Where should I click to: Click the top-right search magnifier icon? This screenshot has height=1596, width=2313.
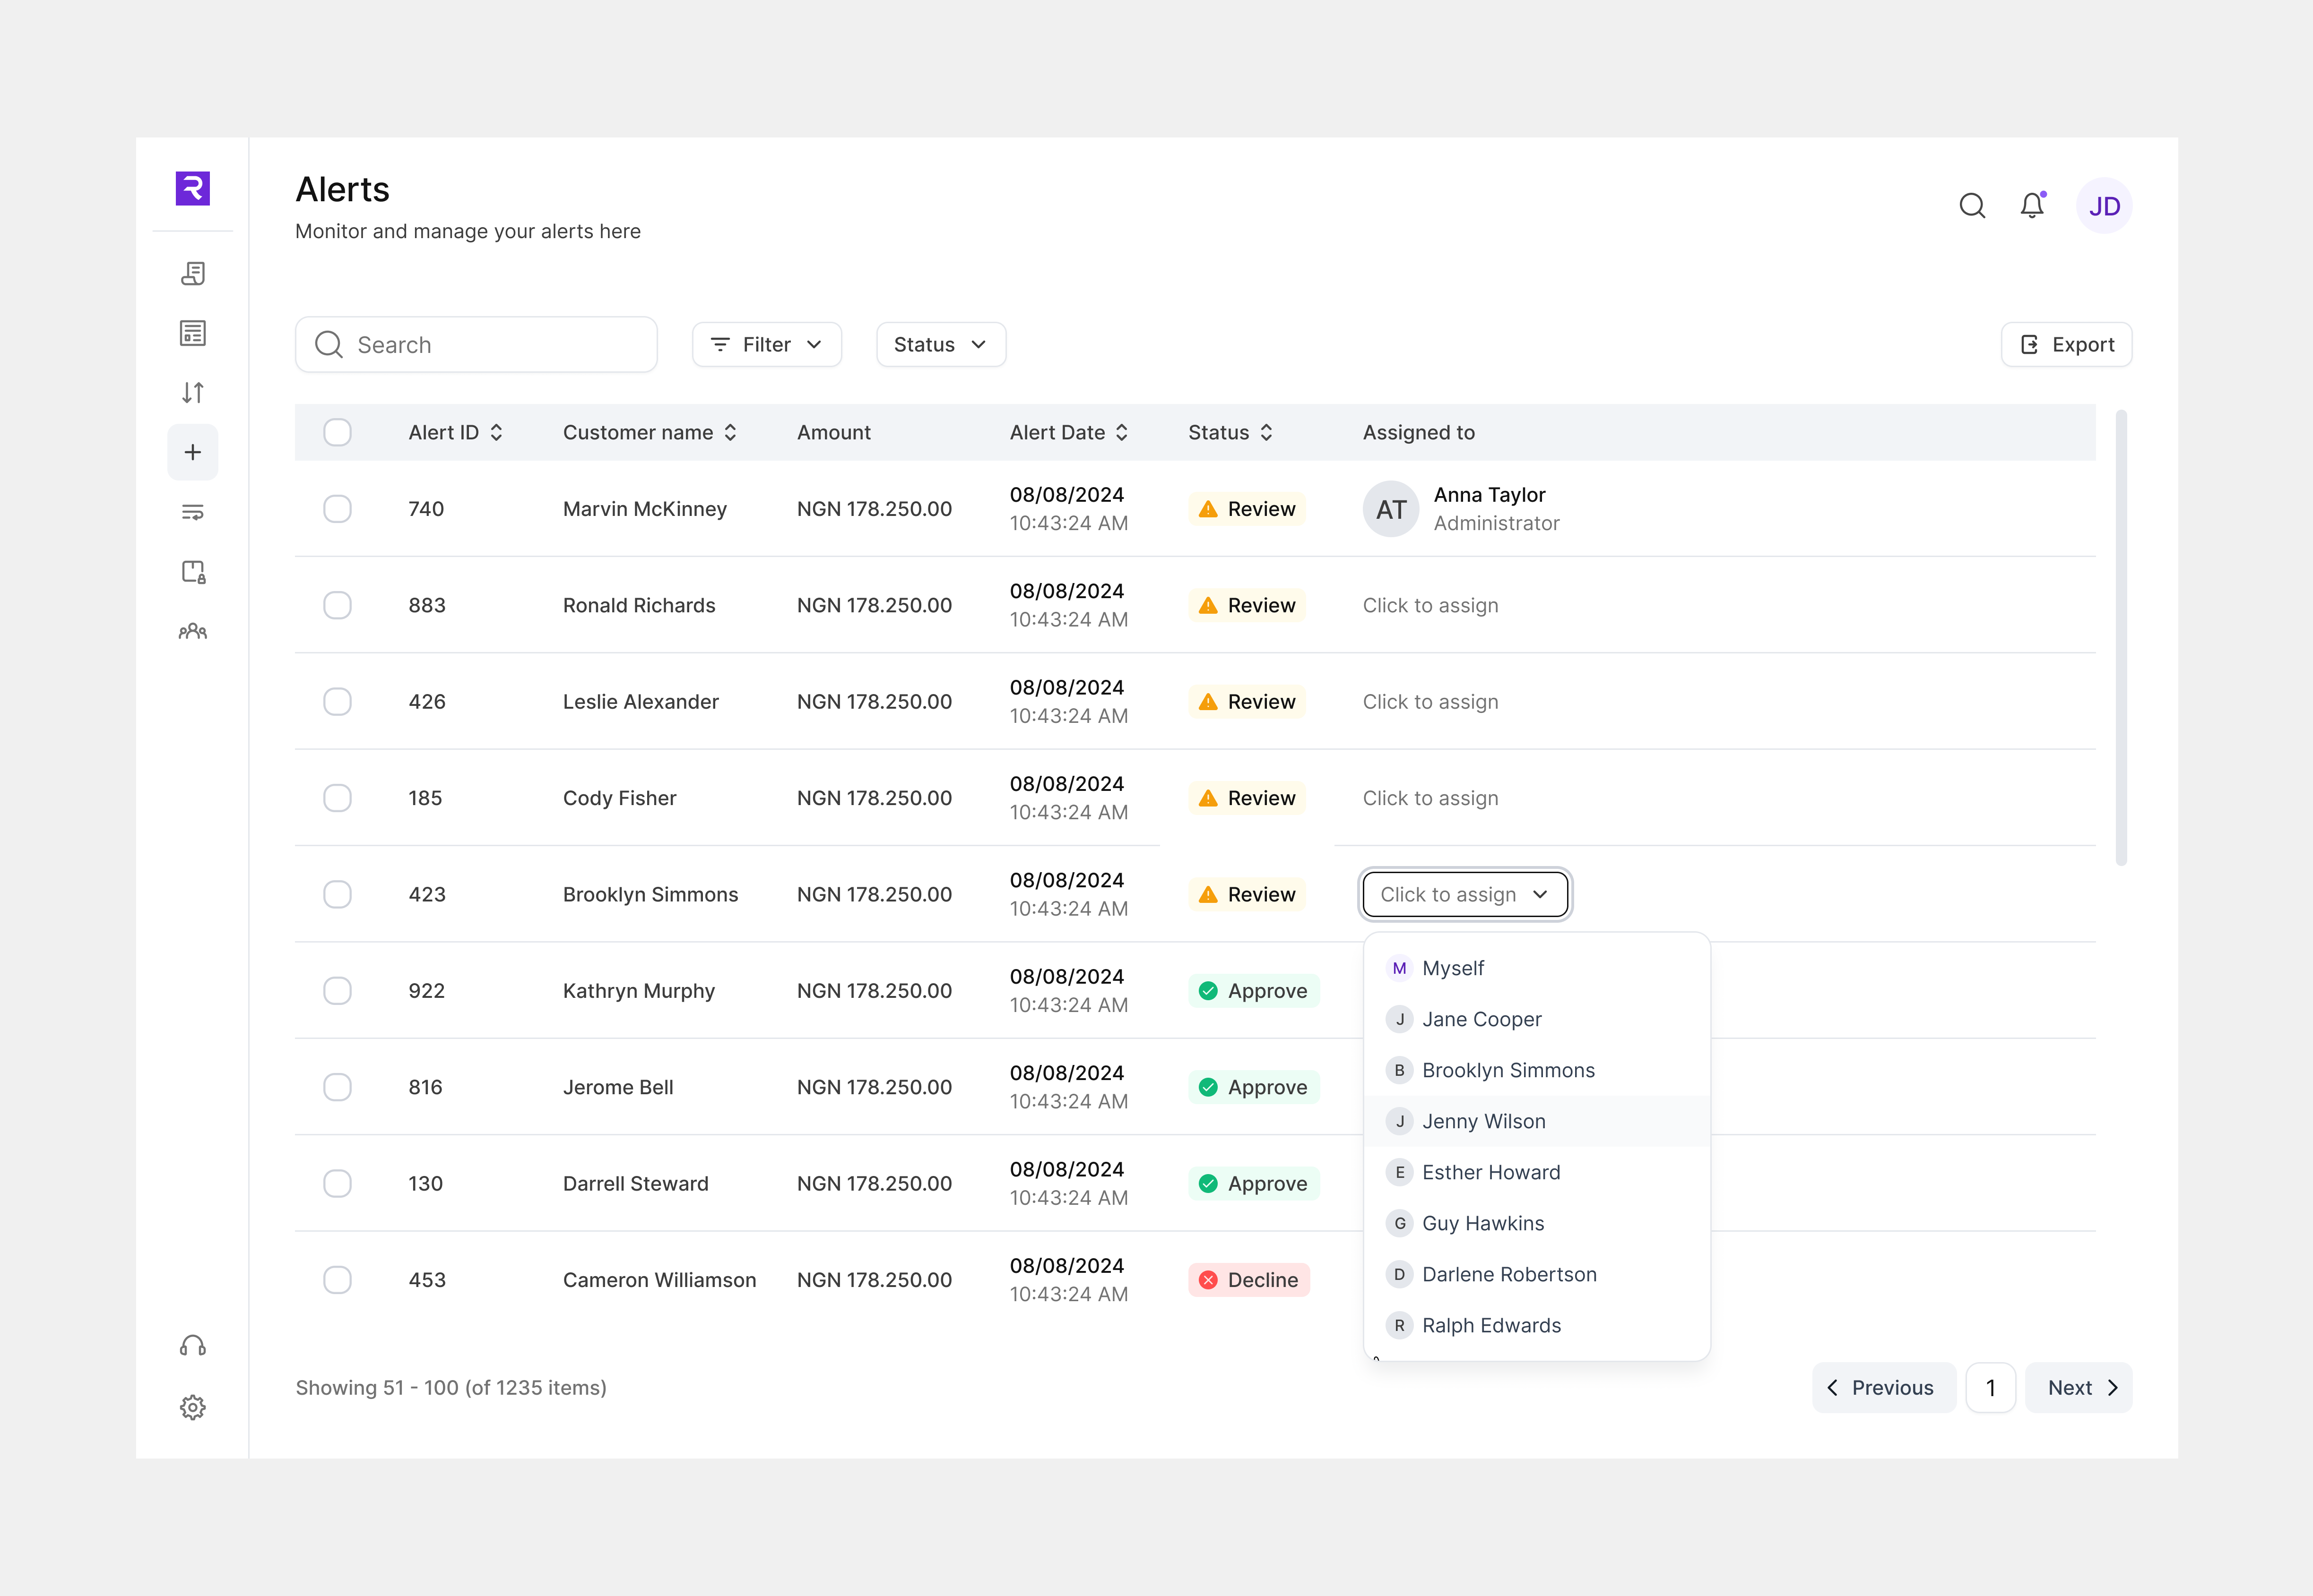pyautogui.click(x=1972, y=206)
